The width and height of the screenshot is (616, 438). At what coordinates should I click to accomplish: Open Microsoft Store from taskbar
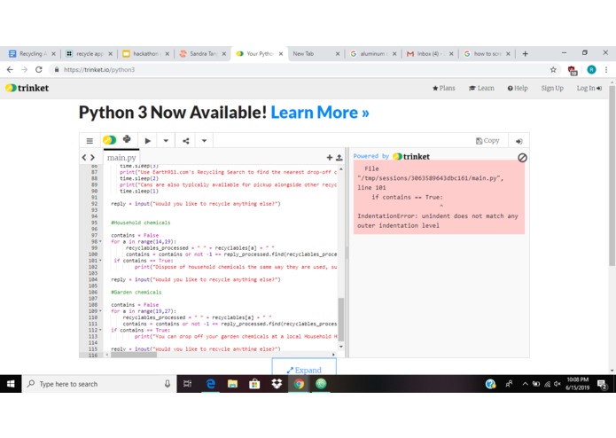pos(254,384)
